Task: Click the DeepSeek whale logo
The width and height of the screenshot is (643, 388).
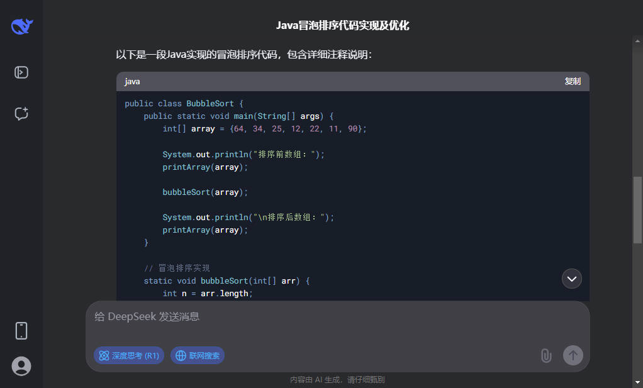Action: 22,26
